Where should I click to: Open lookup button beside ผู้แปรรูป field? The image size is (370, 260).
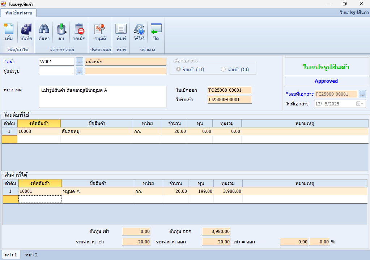coord(80,71)
